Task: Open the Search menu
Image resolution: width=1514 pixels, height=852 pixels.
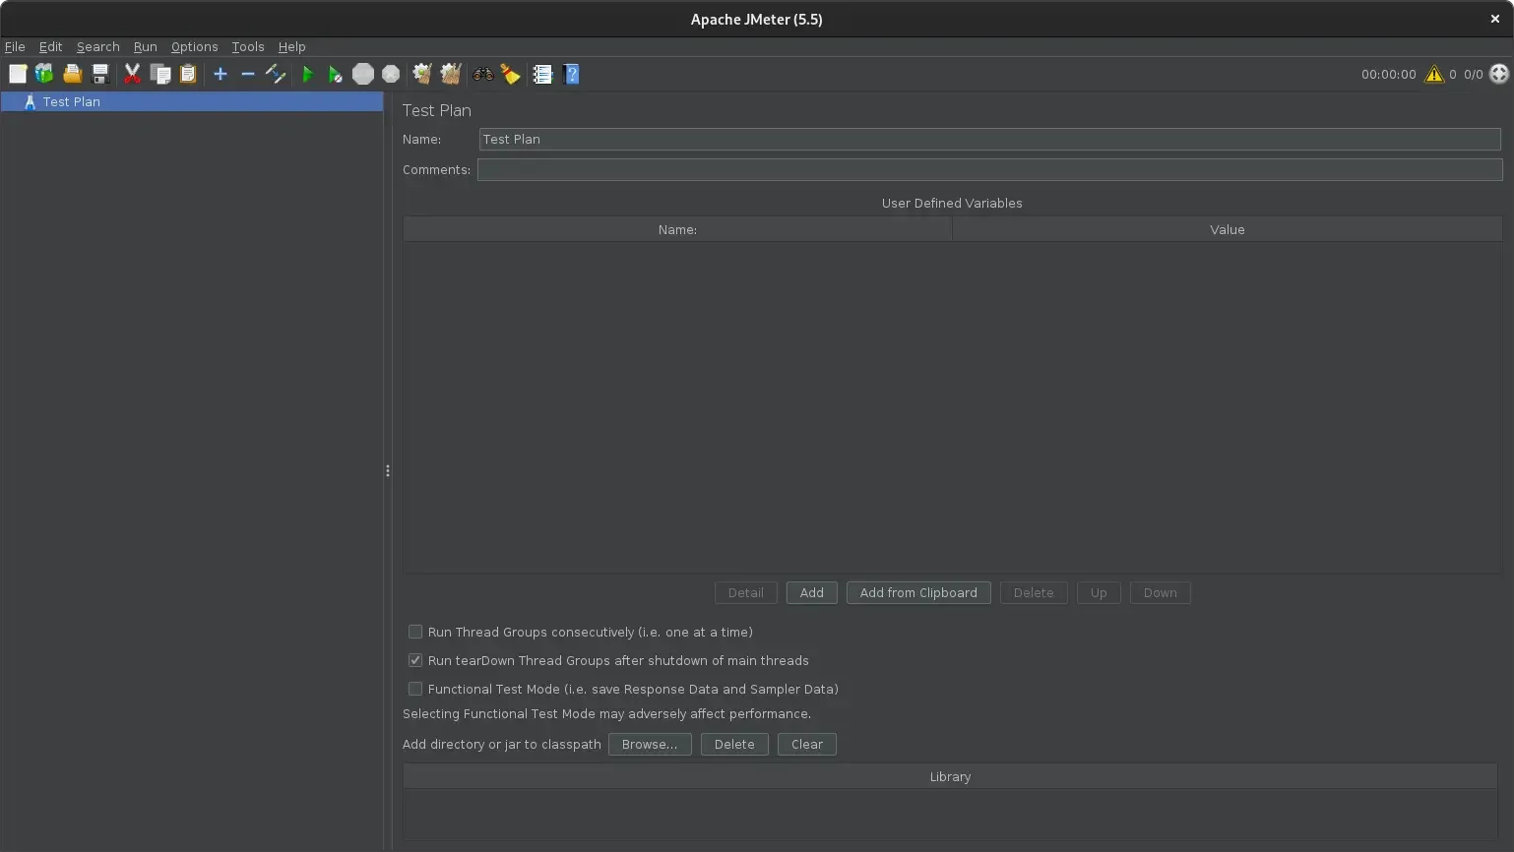Action: click(97, 46)
